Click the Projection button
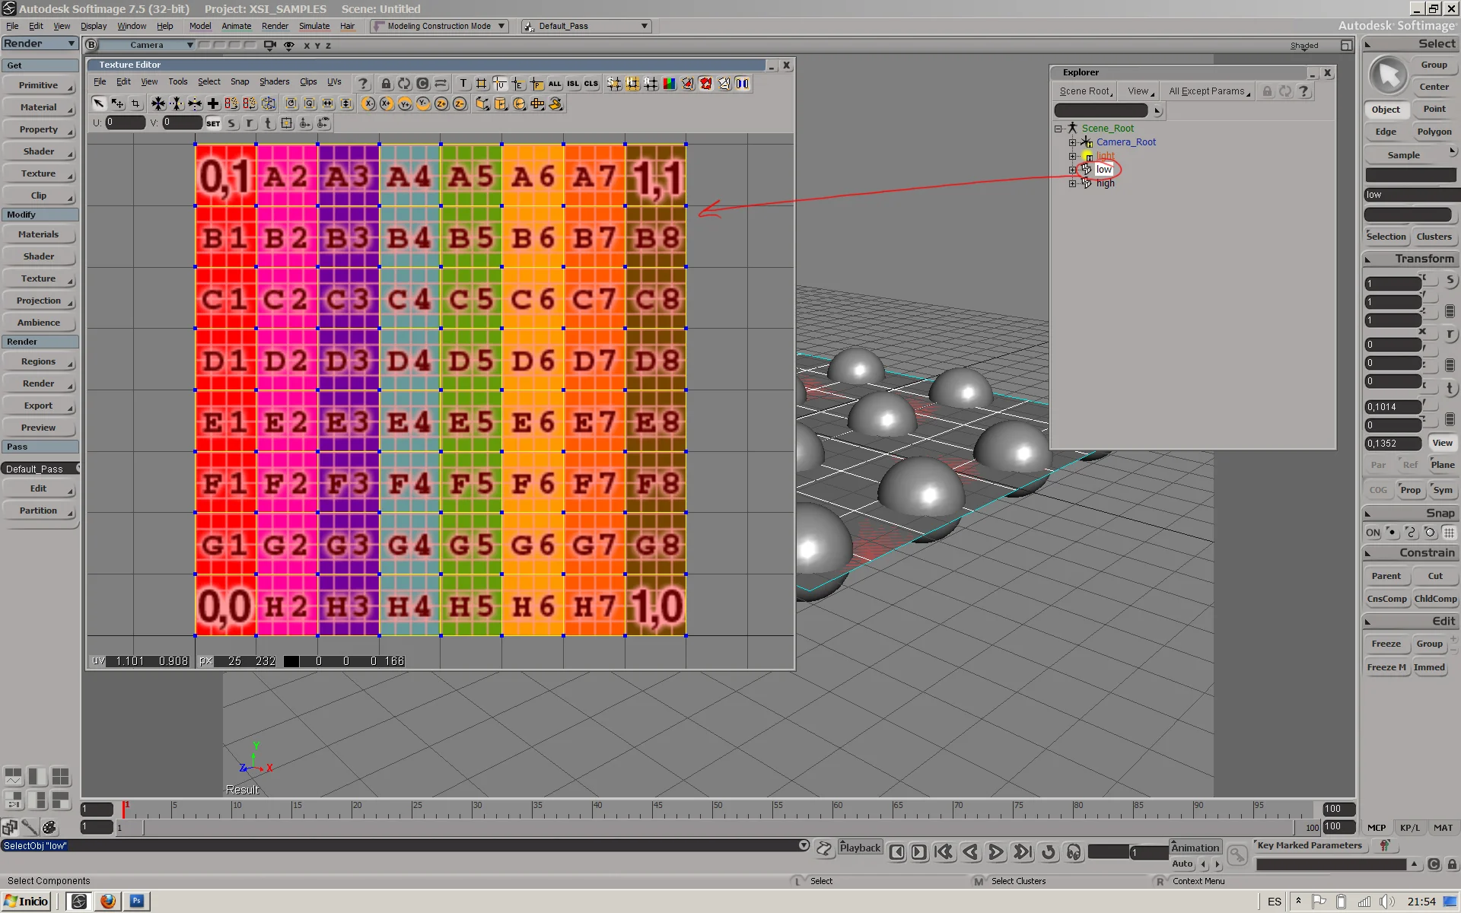1461x913 pixels. click(x=39, y=301)
